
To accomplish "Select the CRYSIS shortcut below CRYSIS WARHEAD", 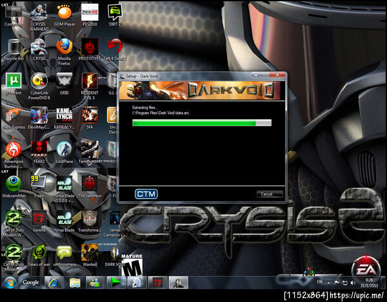I will coord(39,50).
